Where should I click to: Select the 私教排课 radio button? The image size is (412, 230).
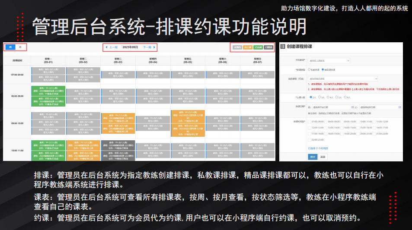pos(309,69)
